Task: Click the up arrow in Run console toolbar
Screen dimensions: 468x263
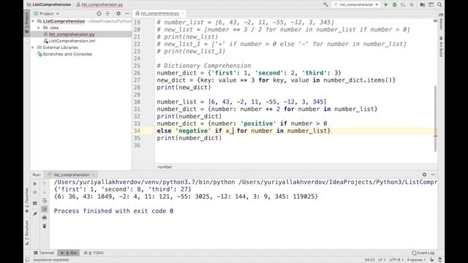Action: click(45, 183)
